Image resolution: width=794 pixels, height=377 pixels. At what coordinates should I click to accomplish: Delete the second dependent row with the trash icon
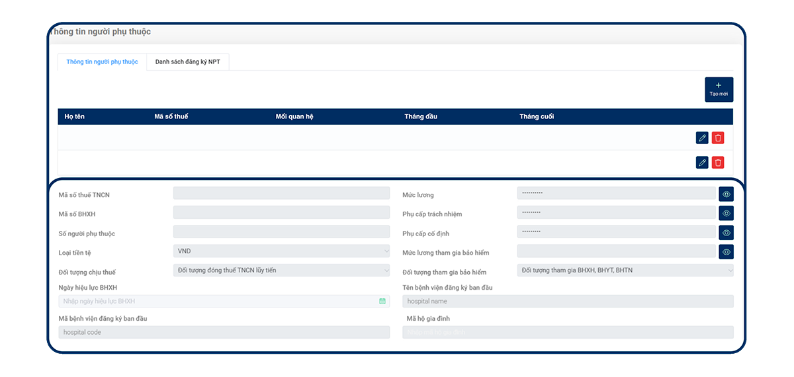718,162
